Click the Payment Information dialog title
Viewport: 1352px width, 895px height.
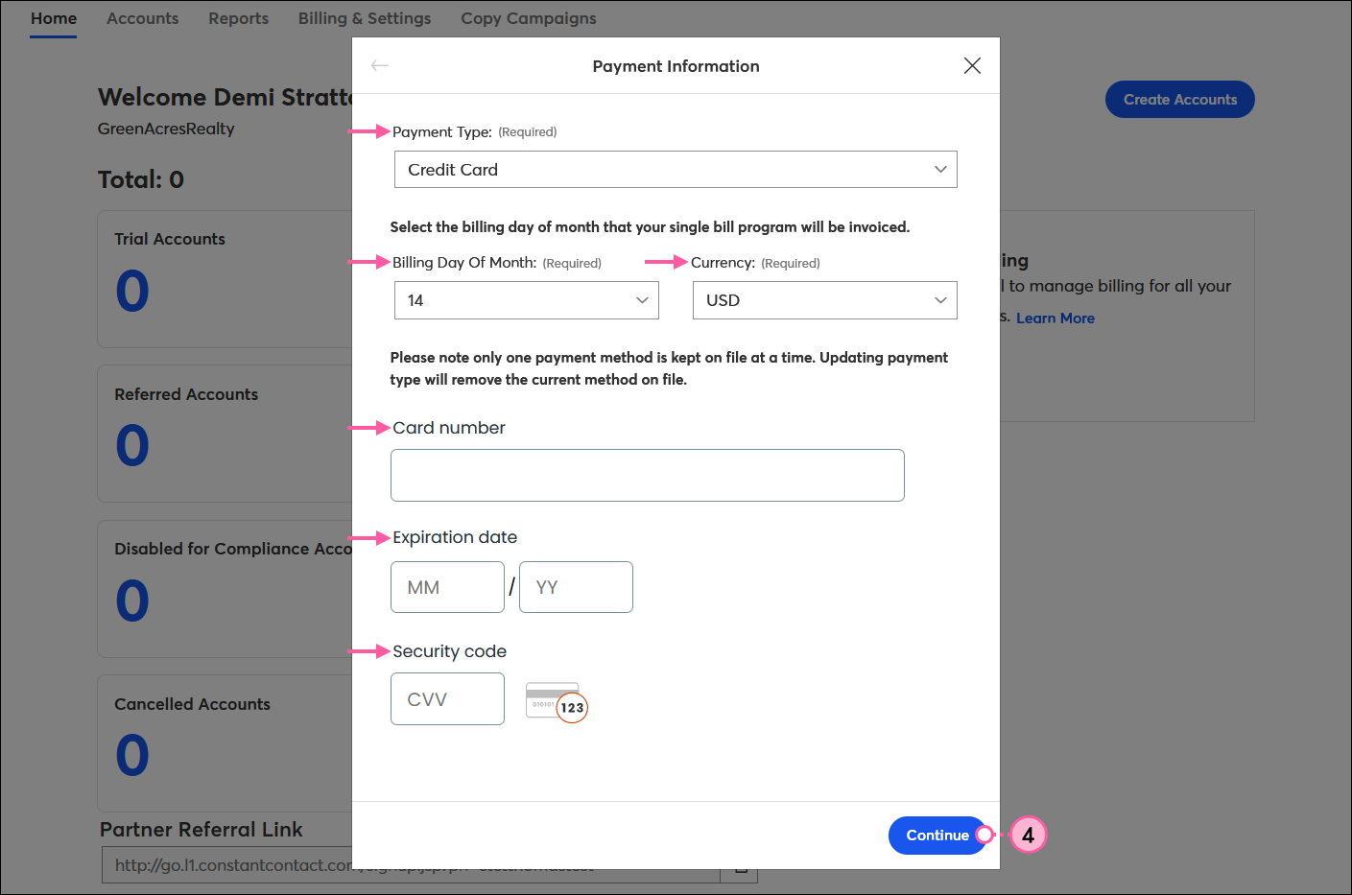click(676, 66)
